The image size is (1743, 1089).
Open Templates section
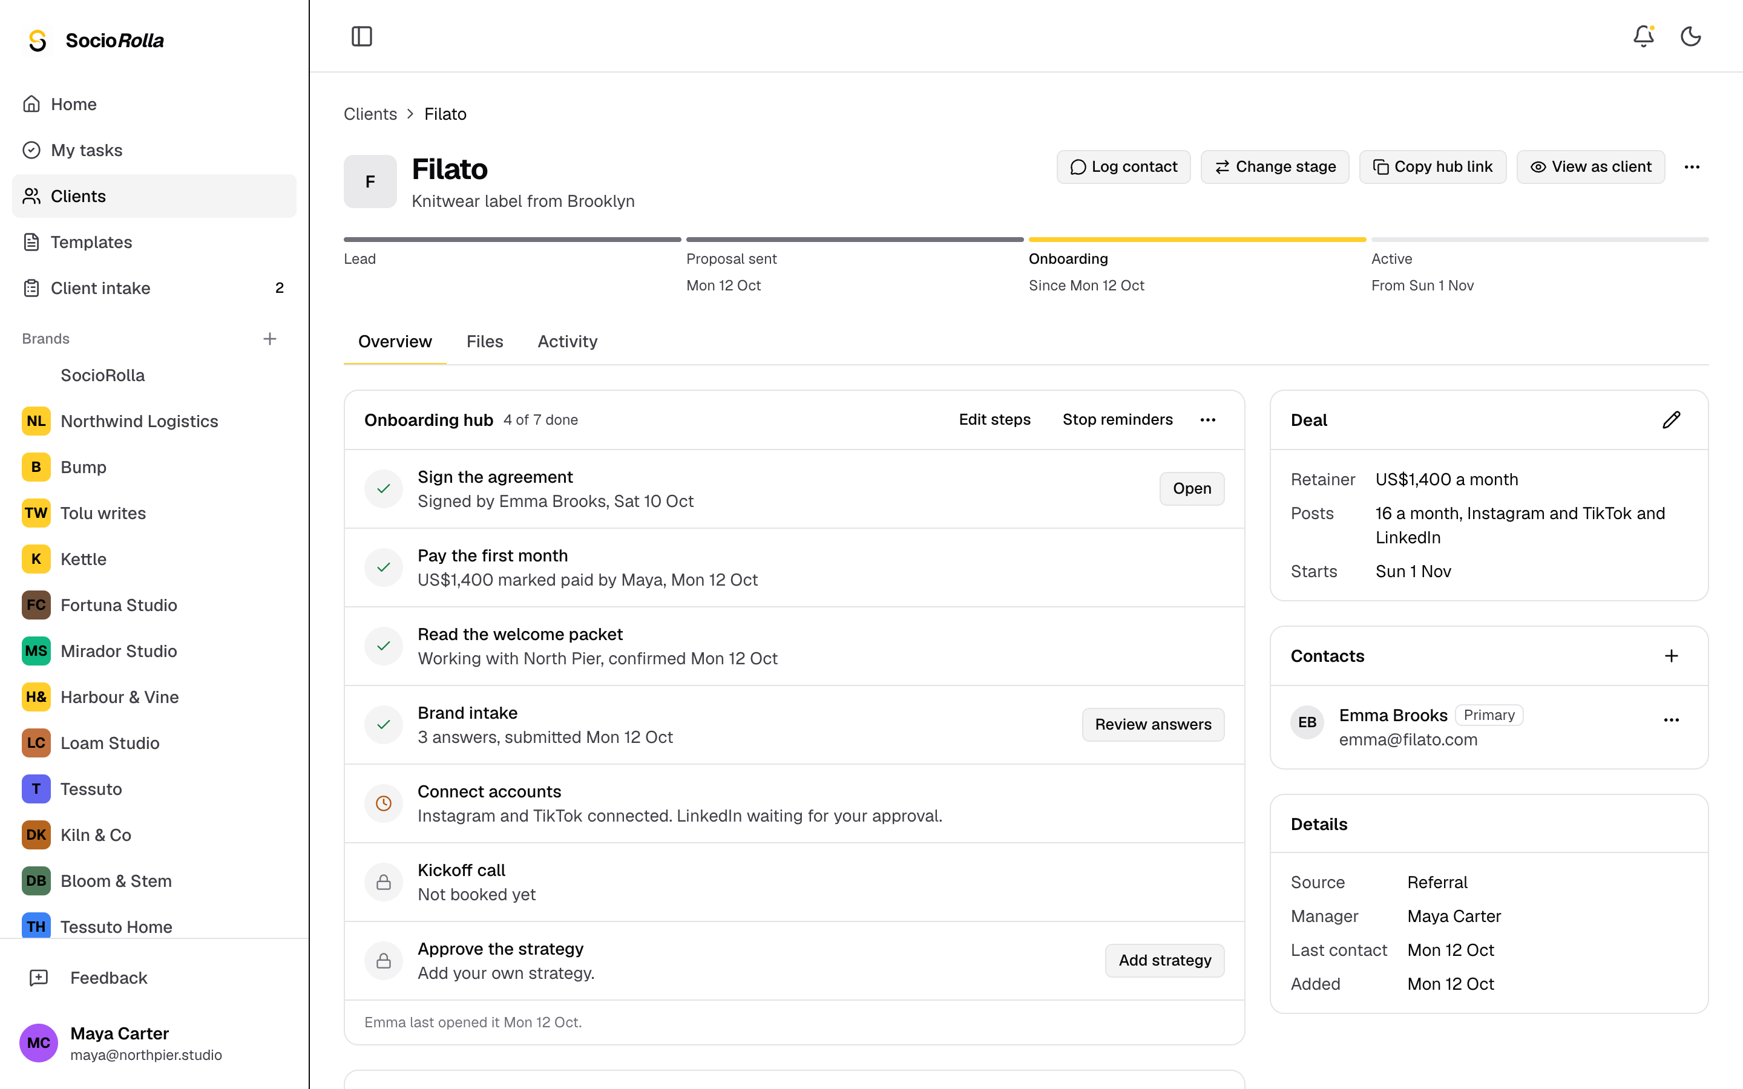click(x=154, y=242)
